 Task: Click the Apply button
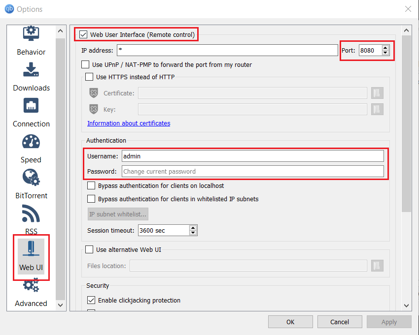click(x=389, y=322)
